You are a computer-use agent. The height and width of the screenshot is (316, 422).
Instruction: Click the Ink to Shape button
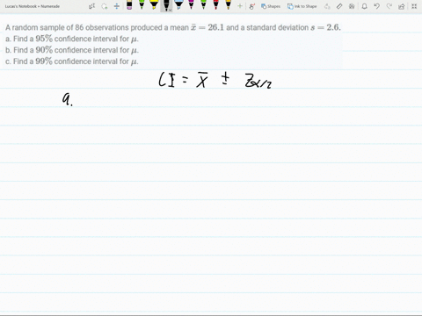302,6
